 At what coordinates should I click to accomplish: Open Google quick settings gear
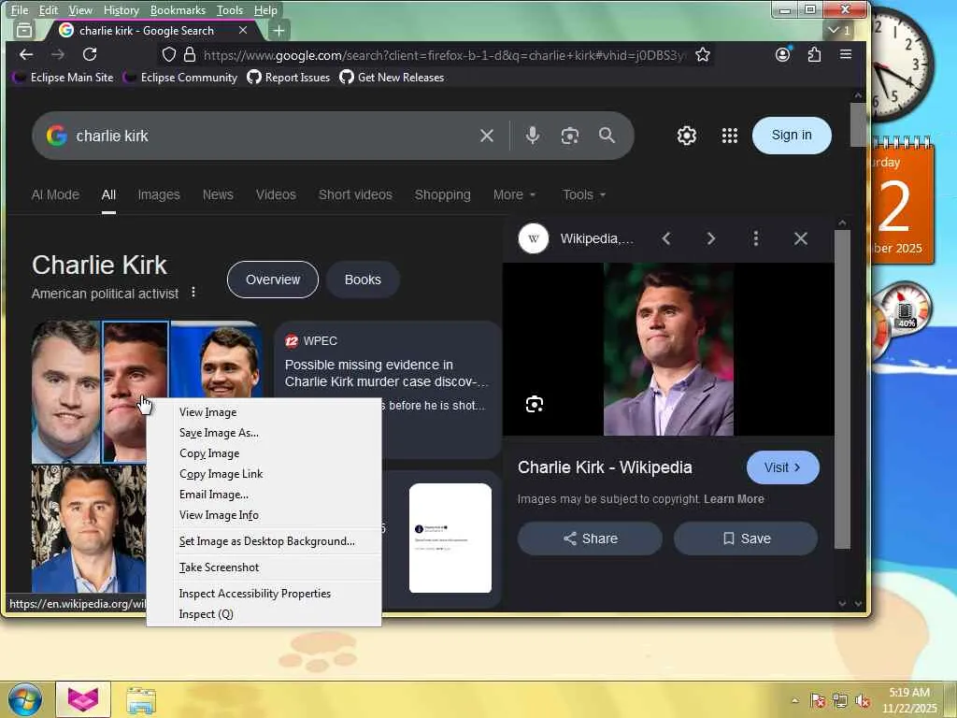(x=687, y=136)
